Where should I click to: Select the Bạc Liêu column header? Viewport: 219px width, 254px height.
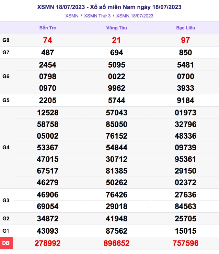coord(186,28)
